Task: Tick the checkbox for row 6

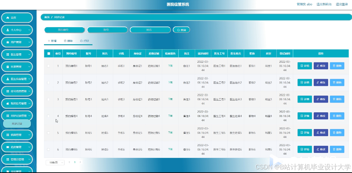Action: 48,149
